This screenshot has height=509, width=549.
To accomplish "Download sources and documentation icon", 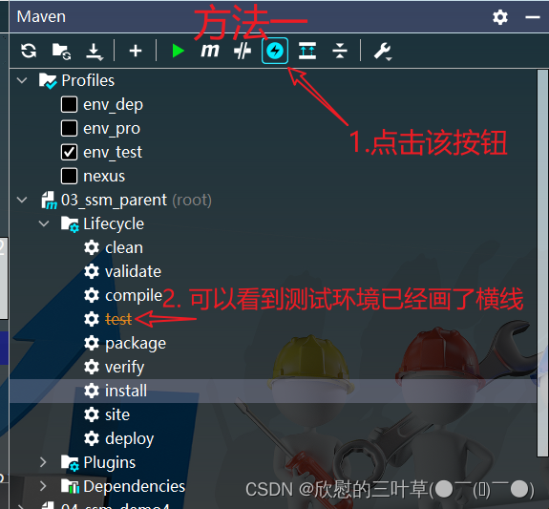I will click(95, 52).
